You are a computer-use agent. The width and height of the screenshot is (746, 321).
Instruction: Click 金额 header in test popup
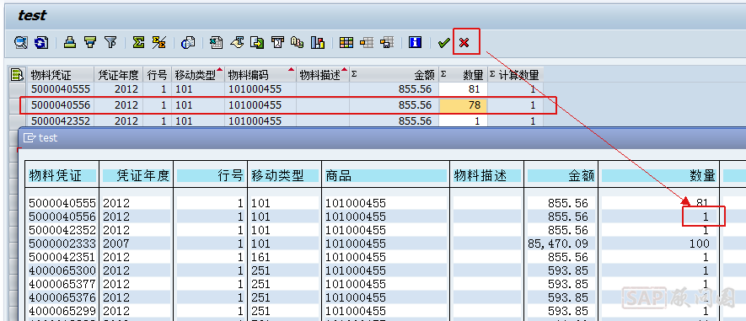[561, 176]
